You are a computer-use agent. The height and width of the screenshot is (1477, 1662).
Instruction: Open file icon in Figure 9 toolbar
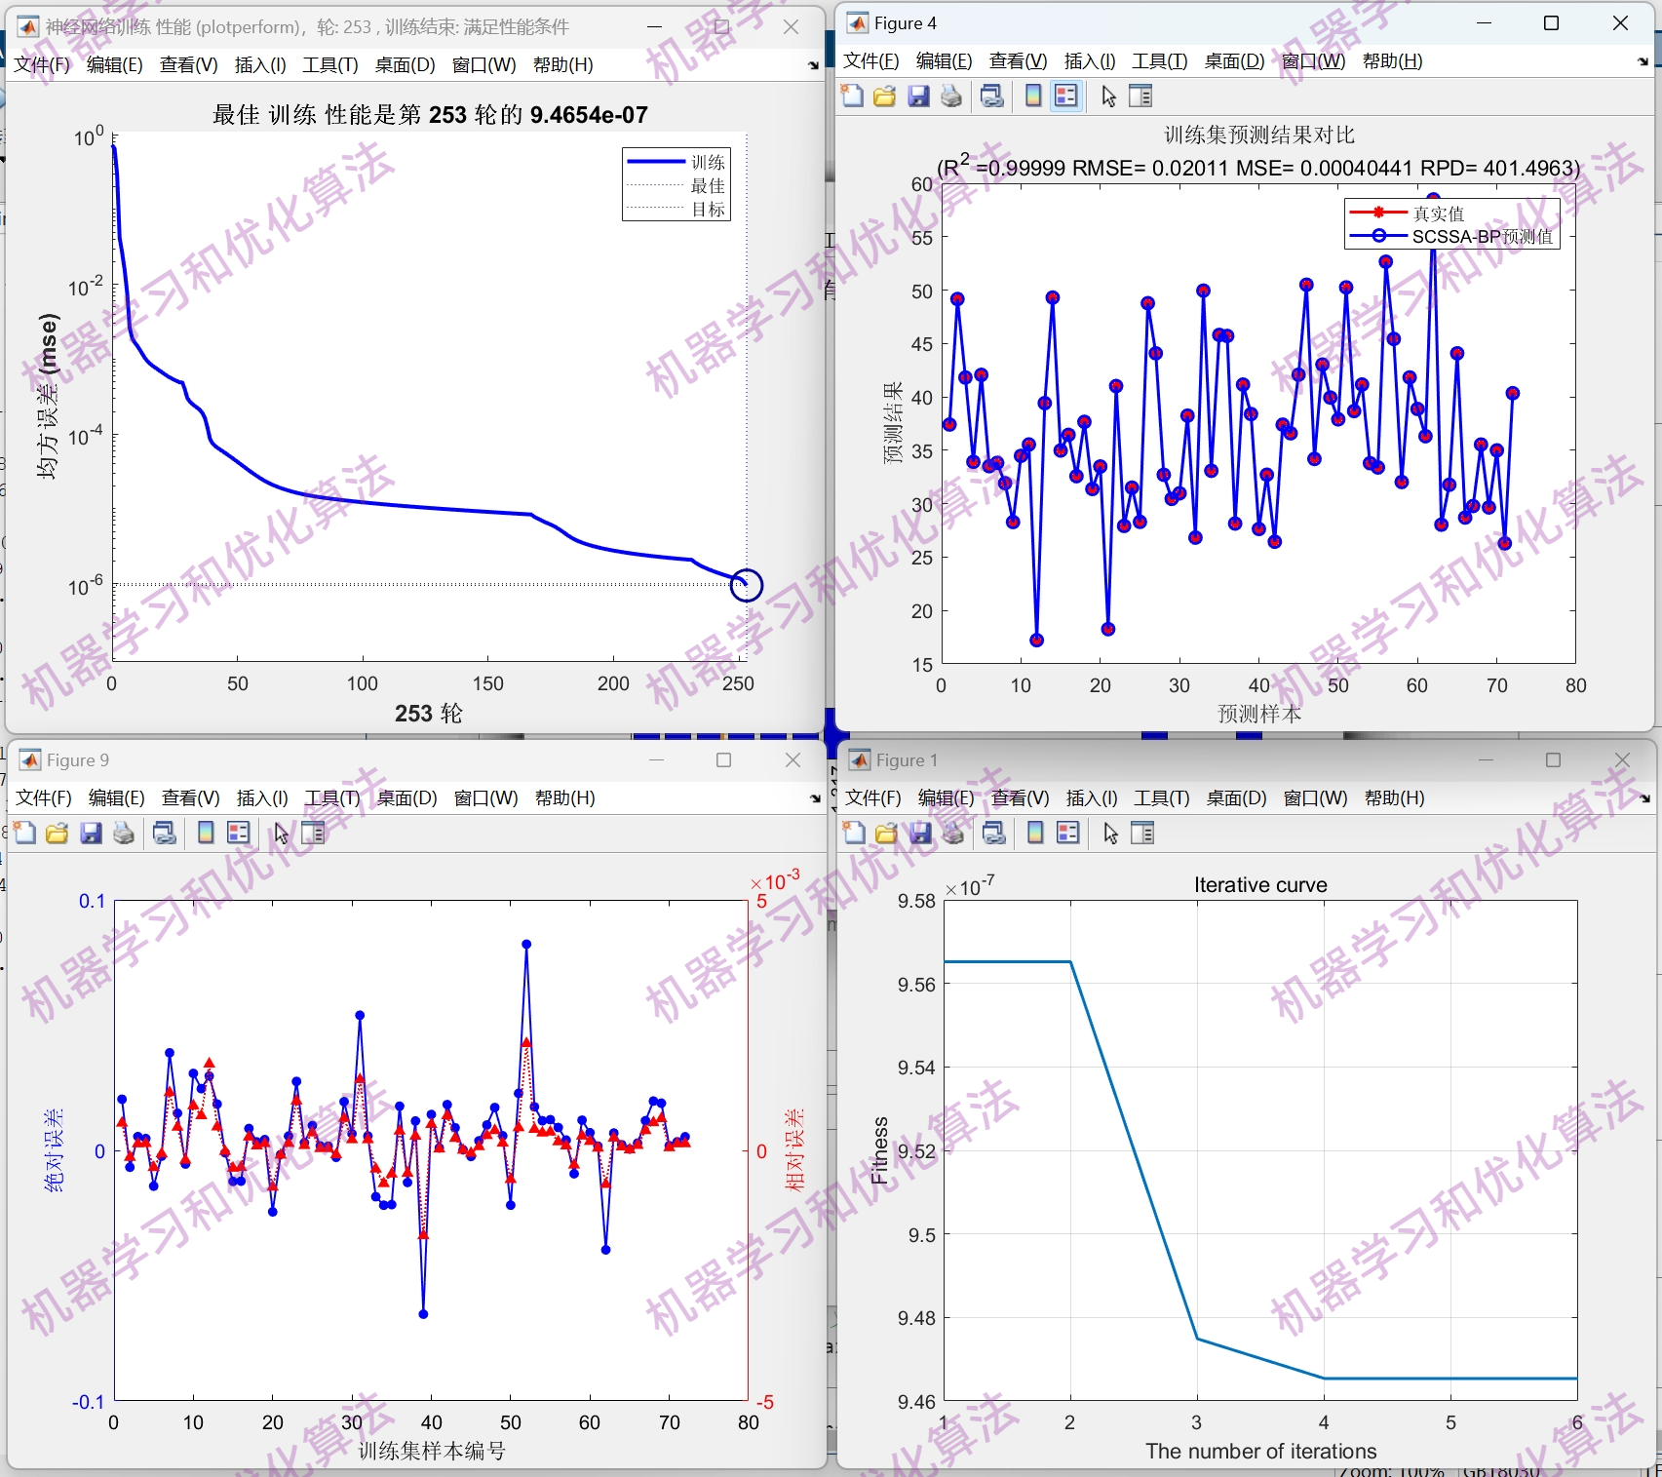[58, 833]
